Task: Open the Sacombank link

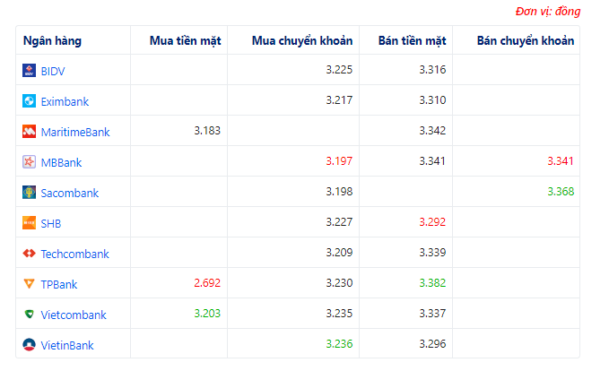Action: click(70, 193)
